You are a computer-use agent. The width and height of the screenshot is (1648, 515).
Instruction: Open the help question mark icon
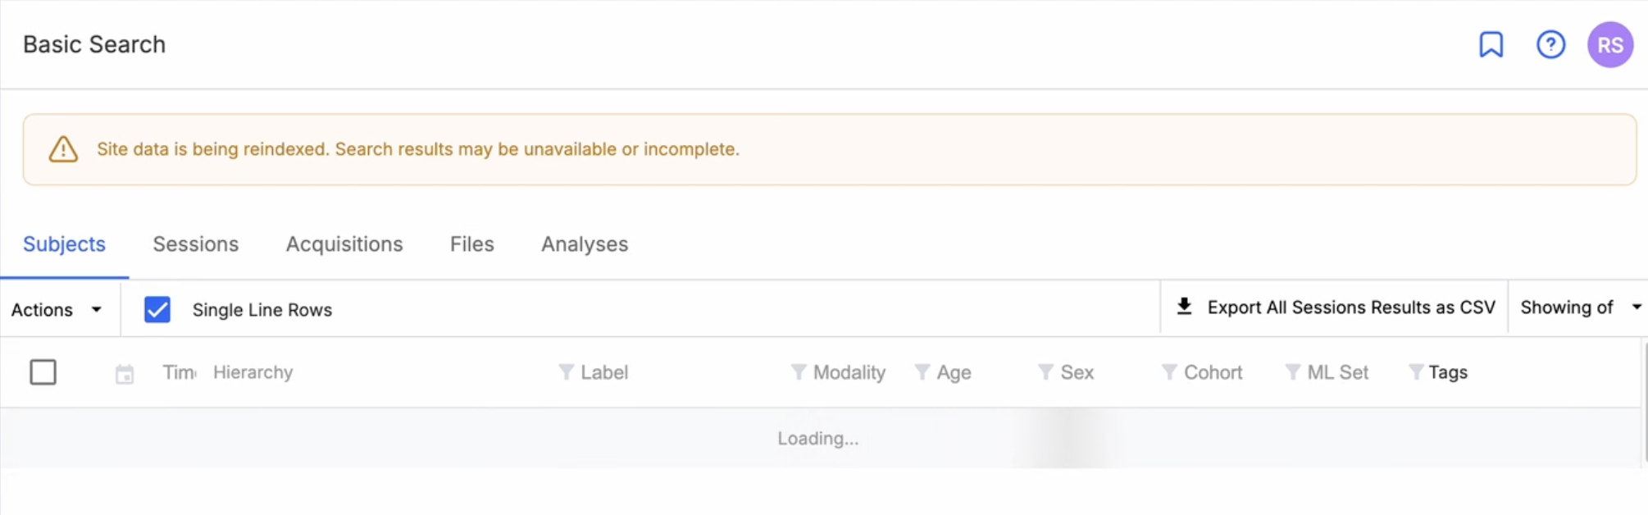[1550, 44]
